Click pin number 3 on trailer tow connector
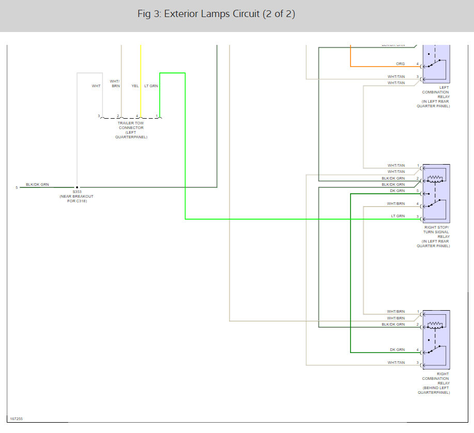The image size is (474, 433). point(99,116)
